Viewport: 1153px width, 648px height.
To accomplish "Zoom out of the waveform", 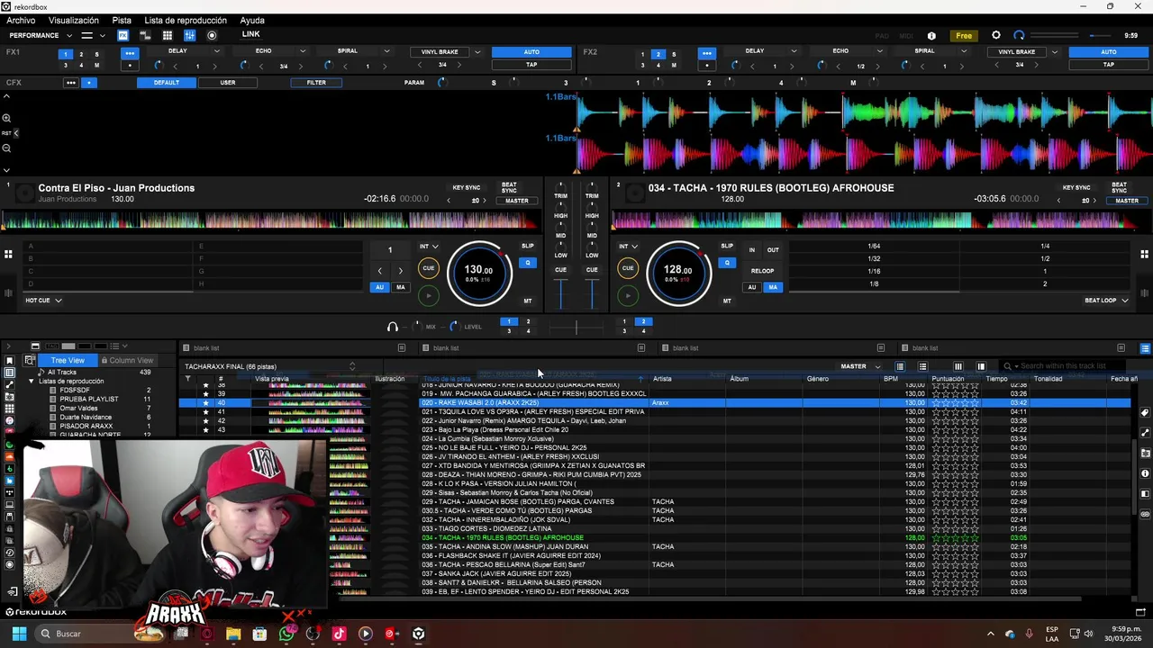I will [6, 148].
